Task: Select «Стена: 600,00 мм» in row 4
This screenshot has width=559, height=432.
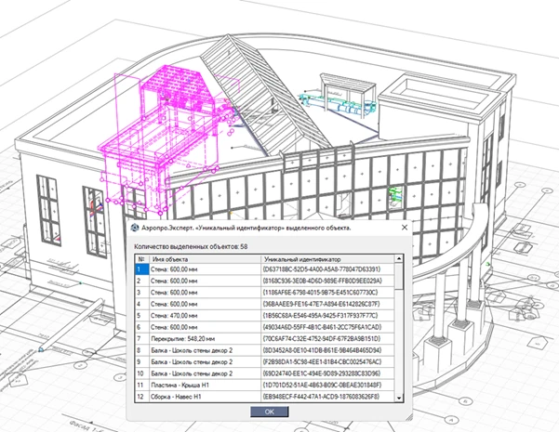Action: [x=205, y=304]
